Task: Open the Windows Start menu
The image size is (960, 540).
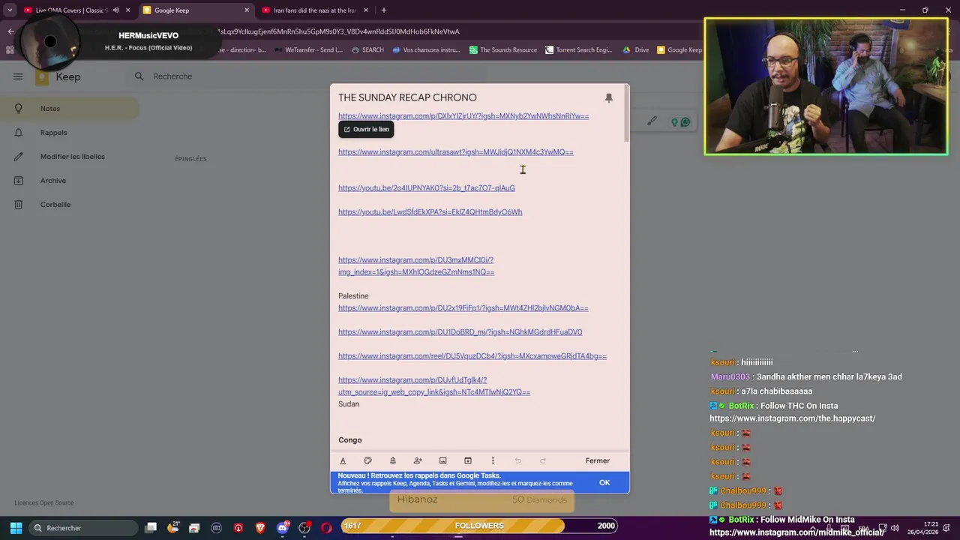Action: [16, 528]
